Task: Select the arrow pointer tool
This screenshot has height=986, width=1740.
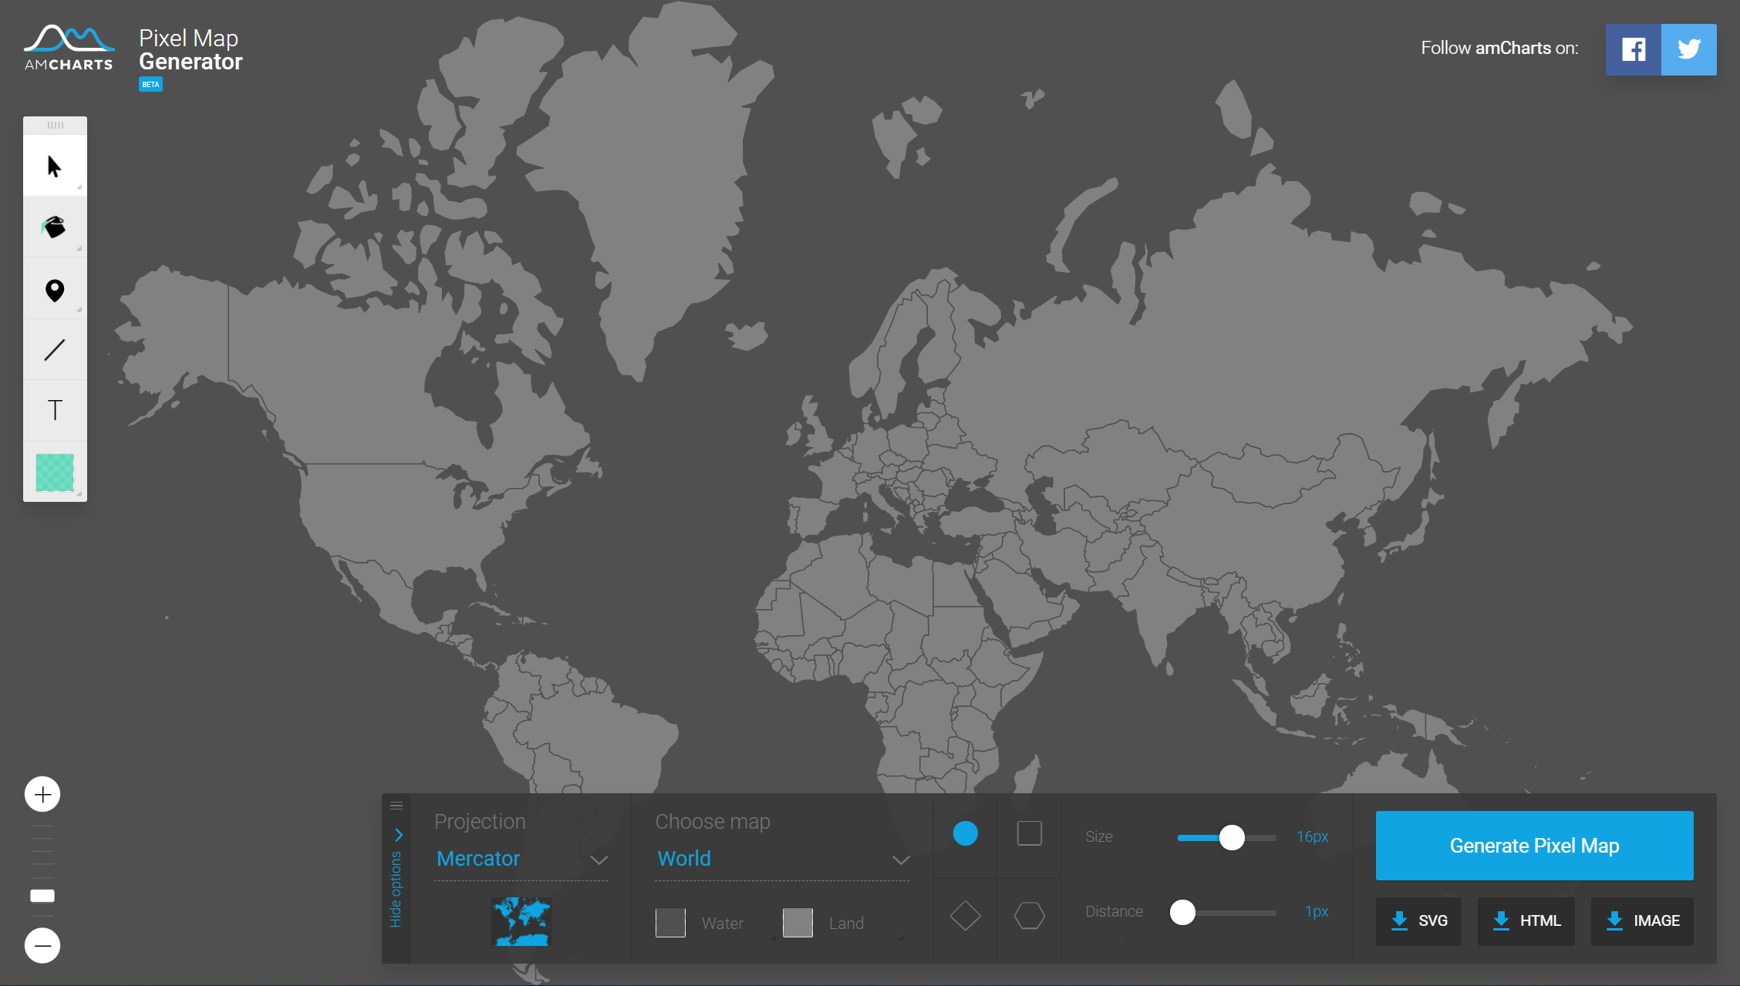Action: click(54, 166)
